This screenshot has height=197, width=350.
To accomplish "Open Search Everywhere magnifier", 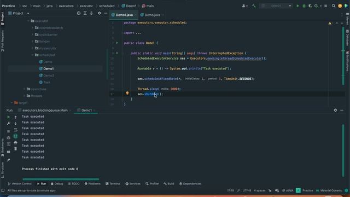I will tap(334, 6).
